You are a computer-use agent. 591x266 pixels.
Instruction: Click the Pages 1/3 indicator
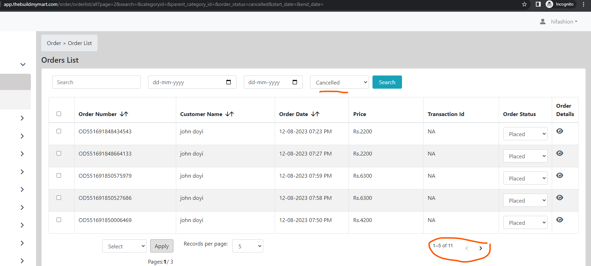161,262
